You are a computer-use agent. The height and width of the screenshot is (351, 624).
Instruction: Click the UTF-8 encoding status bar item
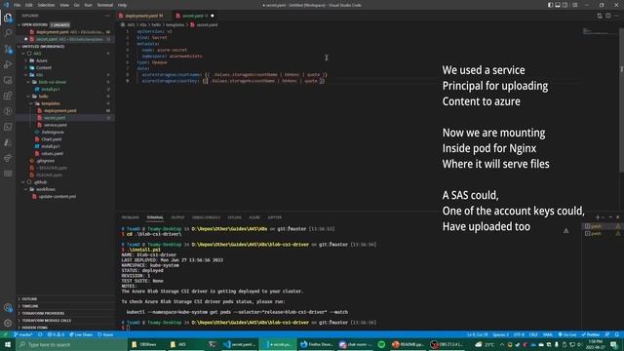tap(519, 334)
